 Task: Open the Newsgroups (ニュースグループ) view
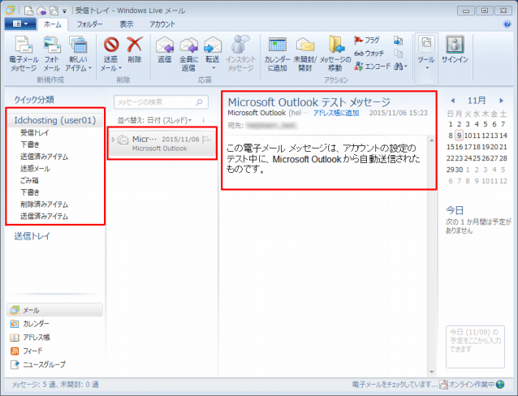[x=38, y=364]
